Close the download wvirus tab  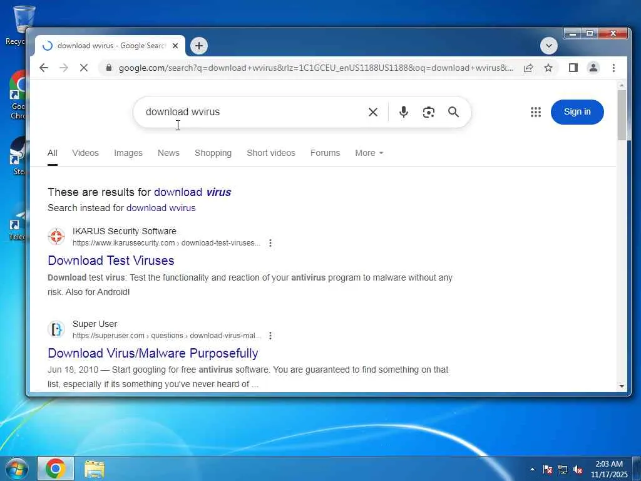175,46
